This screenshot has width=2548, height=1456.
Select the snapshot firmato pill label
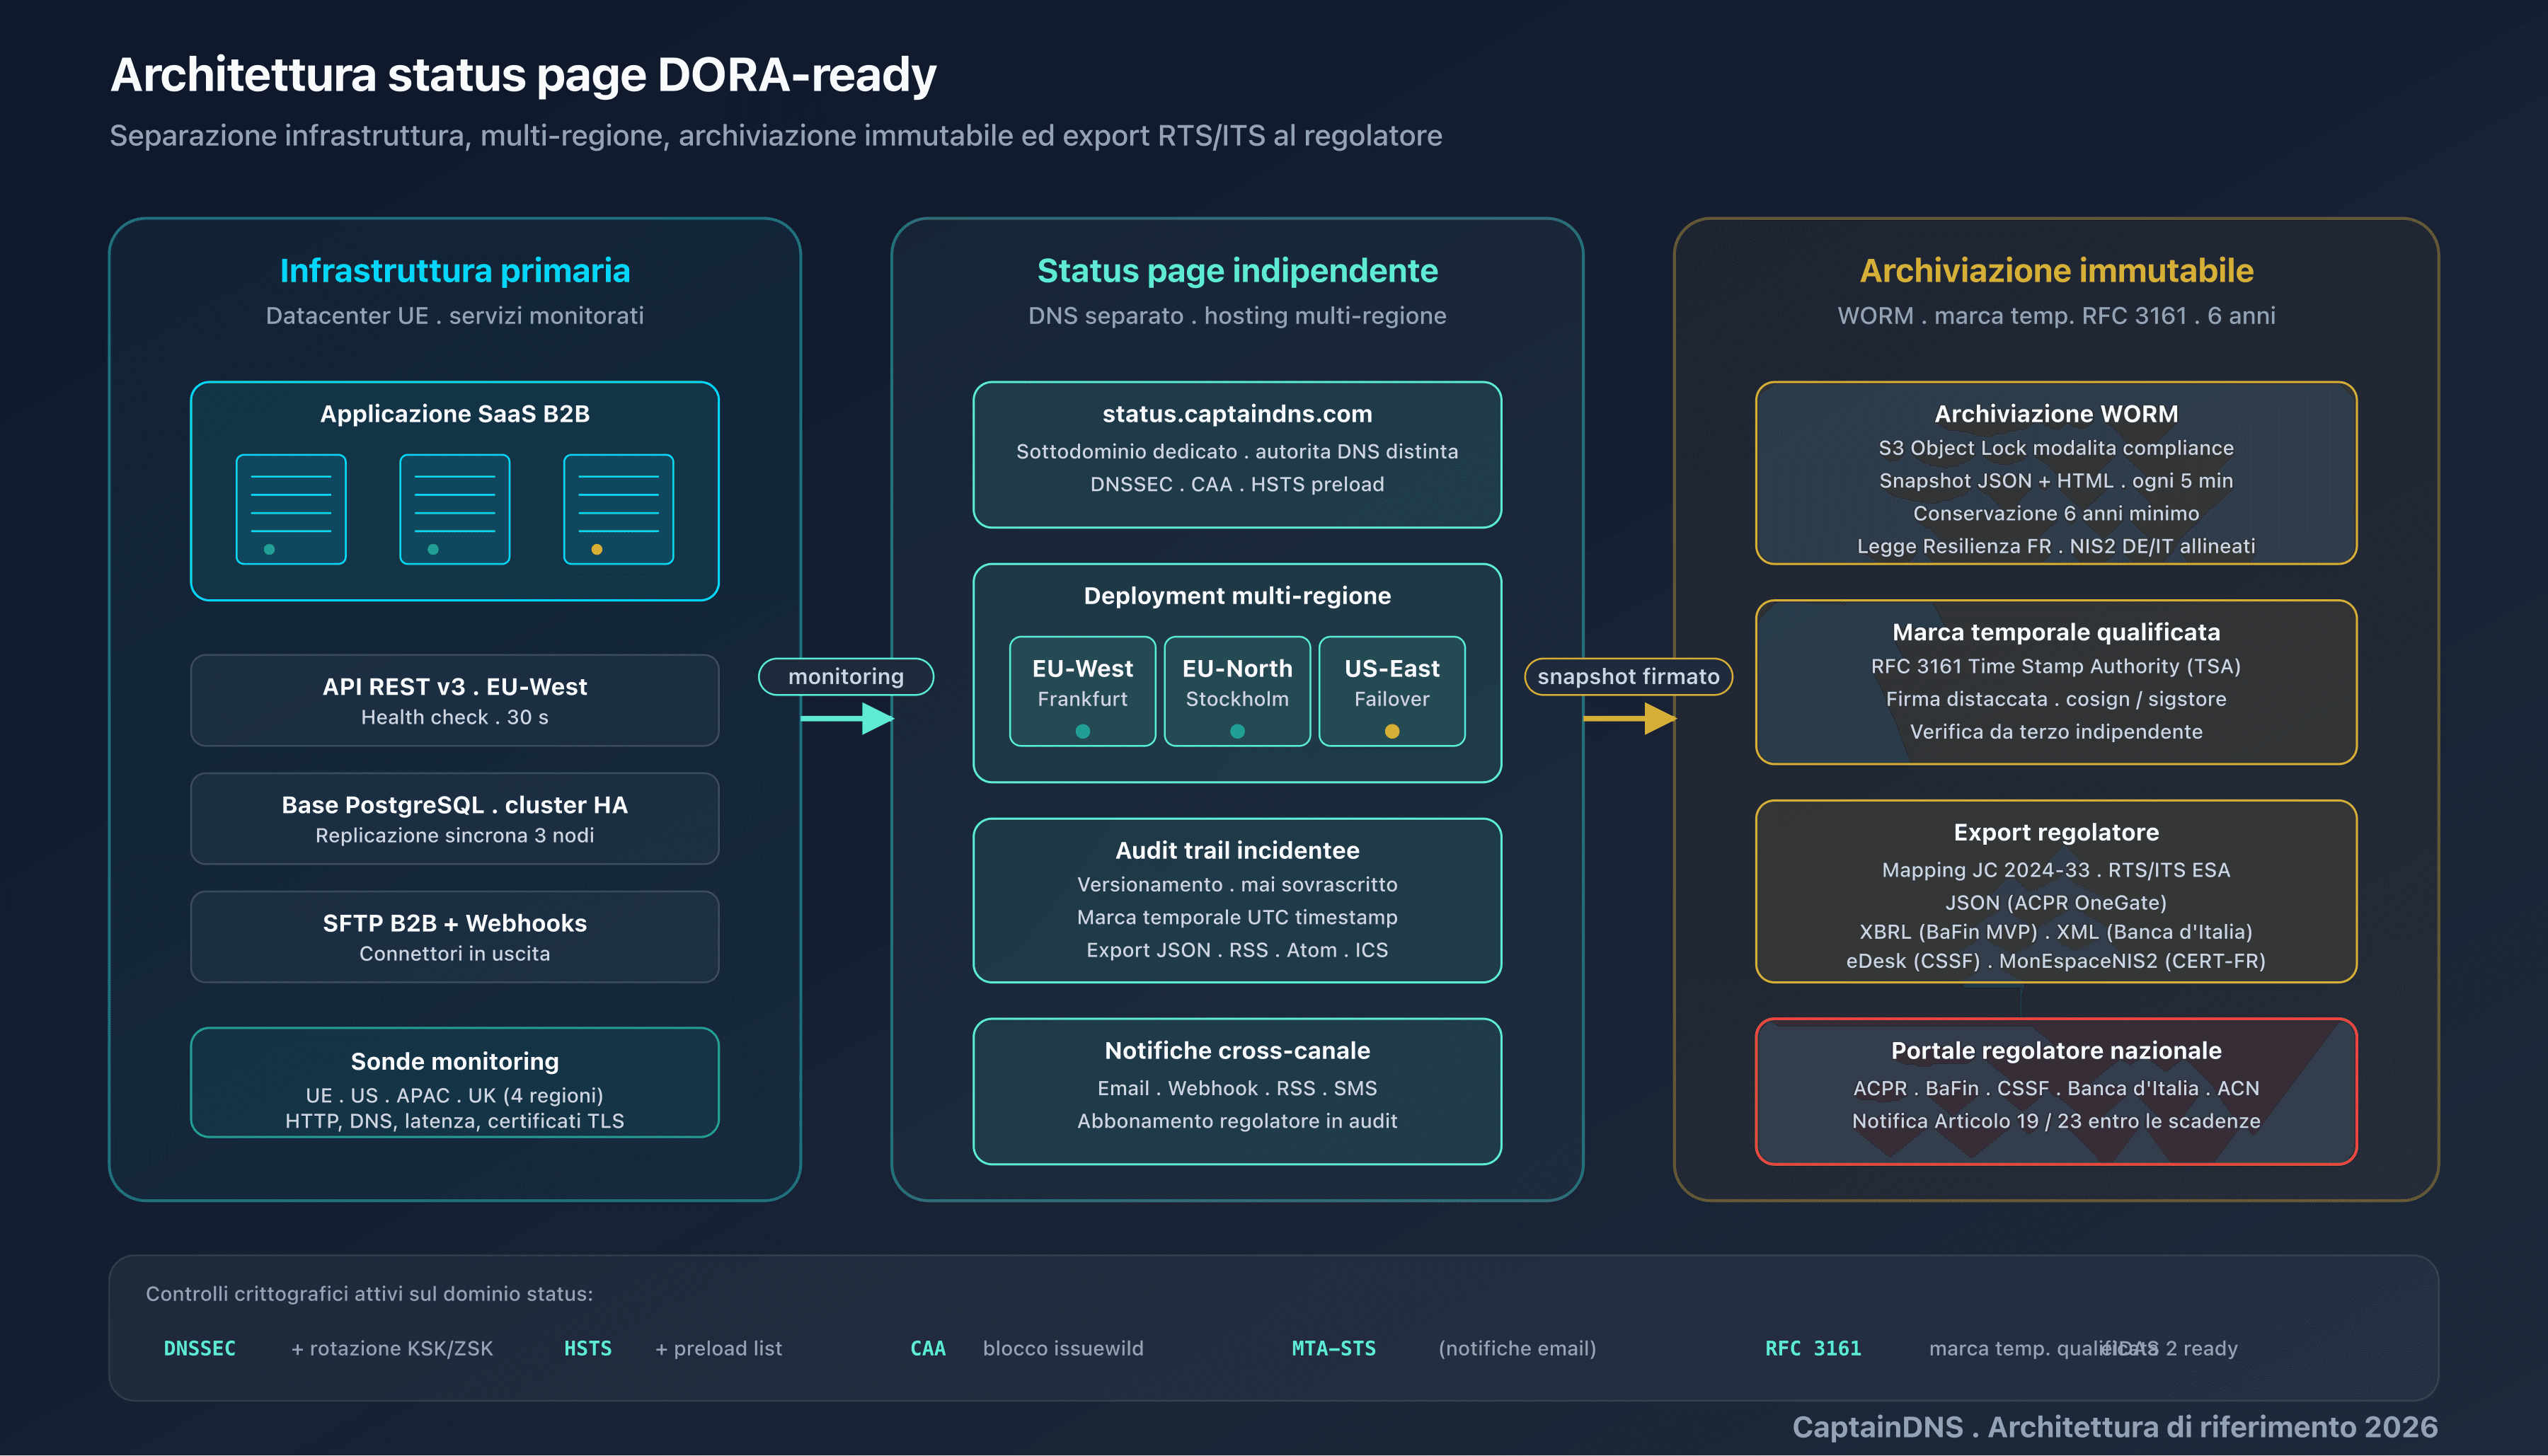click(x=1629, y=676)
